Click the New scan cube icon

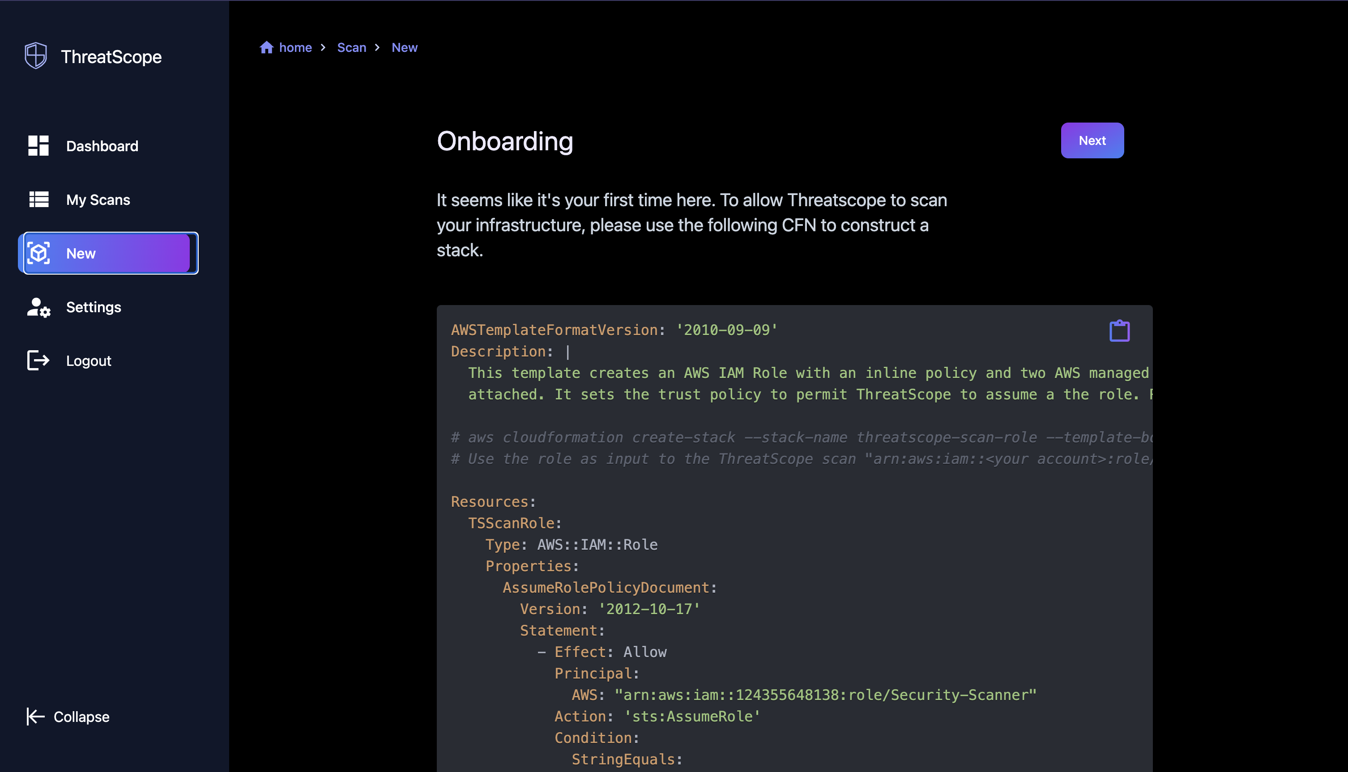click(x=39, y=254)
